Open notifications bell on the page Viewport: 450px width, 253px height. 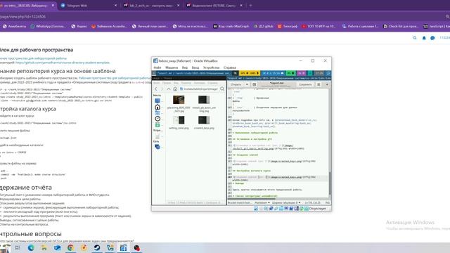[x=424, y=38]
